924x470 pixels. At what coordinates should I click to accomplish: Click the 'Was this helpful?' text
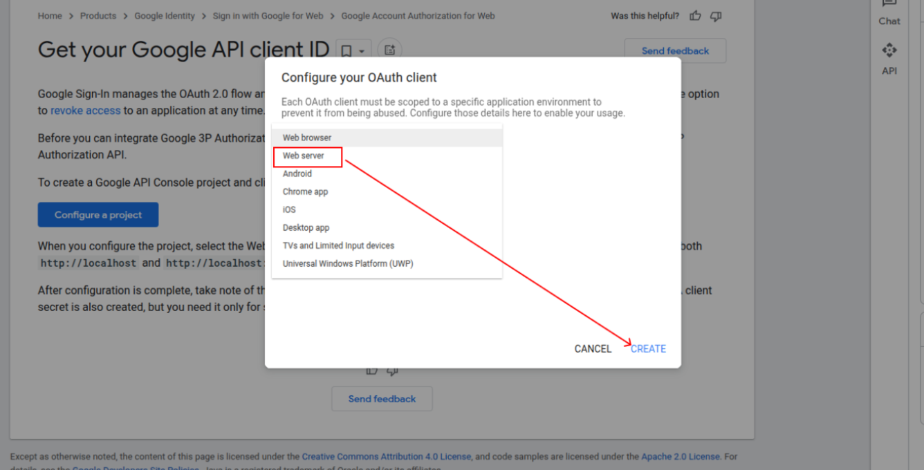pyautogui.click(x=645, y=16)
